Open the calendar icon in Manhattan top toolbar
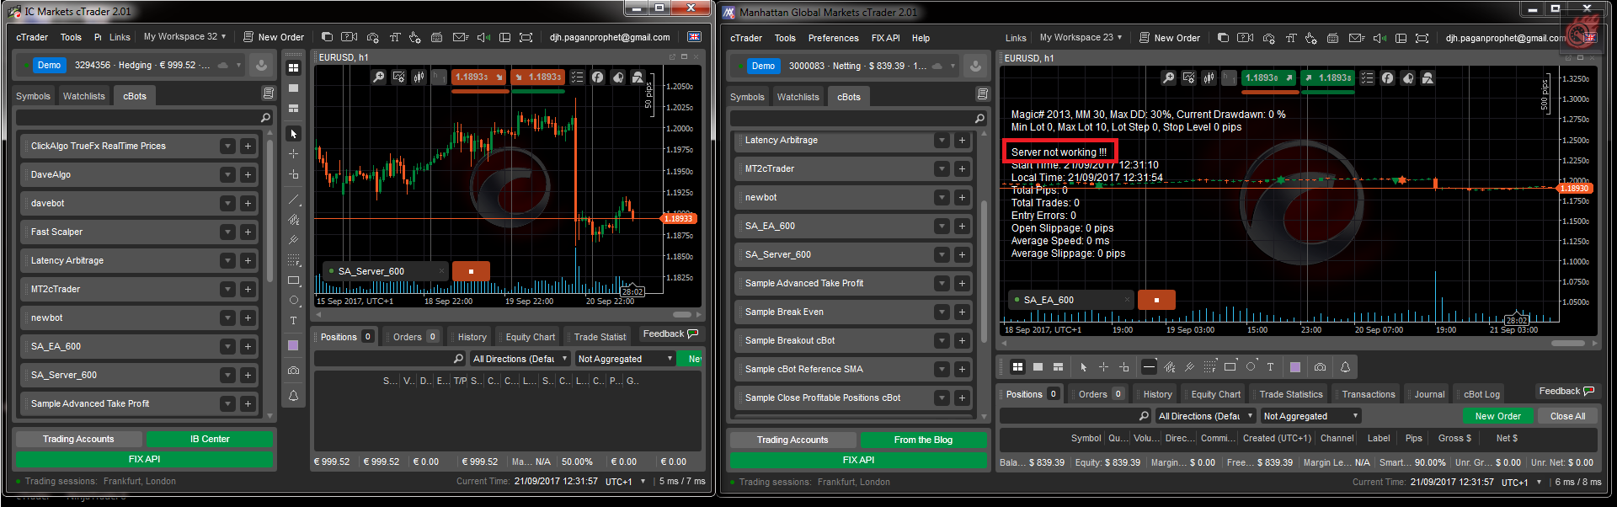This screenshot has width=1617, height=507. click(1332, 38)
